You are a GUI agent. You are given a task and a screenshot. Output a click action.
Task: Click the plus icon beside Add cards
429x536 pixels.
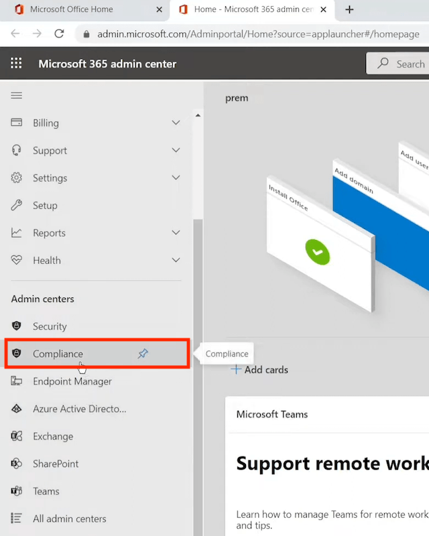(x=236, y=370)
